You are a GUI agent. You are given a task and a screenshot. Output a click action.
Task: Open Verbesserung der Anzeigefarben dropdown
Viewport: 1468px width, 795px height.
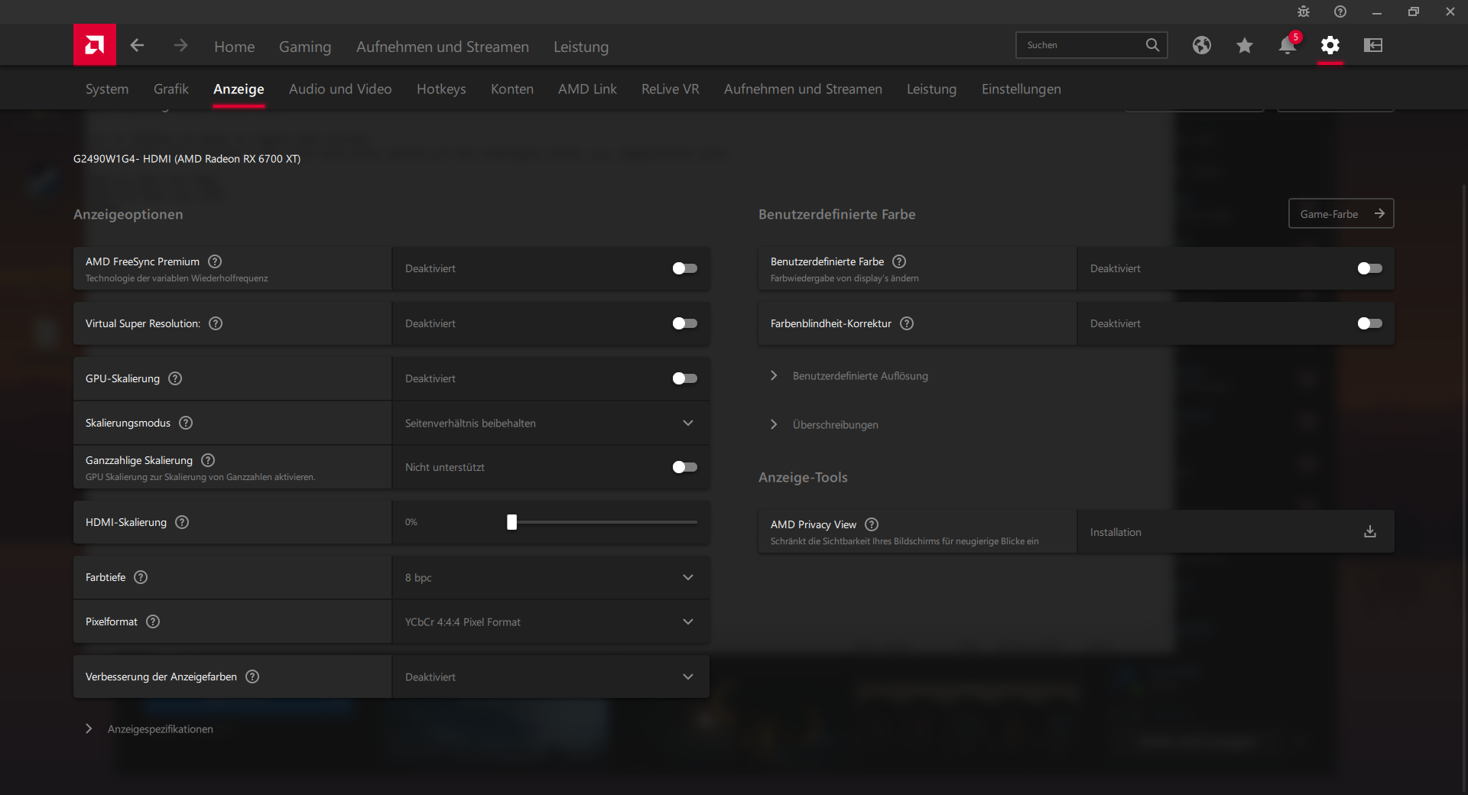click(550, 677)
